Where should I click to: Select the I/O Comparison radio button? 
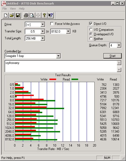91,30
